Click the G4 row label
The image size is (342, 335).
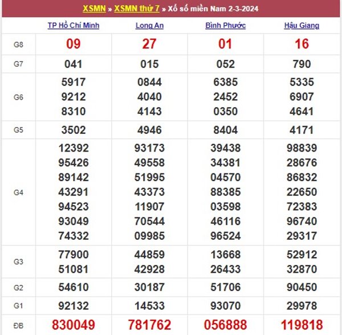pos(18,193)
